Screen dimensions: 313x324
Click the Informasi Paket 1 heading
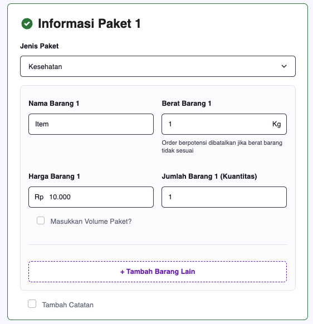tap(89, 23)
